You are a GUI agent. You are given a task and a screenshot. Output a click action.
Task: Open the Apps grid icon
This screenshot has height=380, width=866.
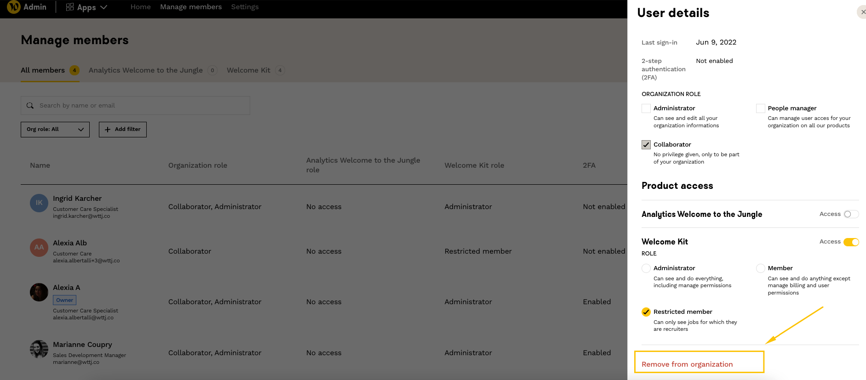point(70,7)
